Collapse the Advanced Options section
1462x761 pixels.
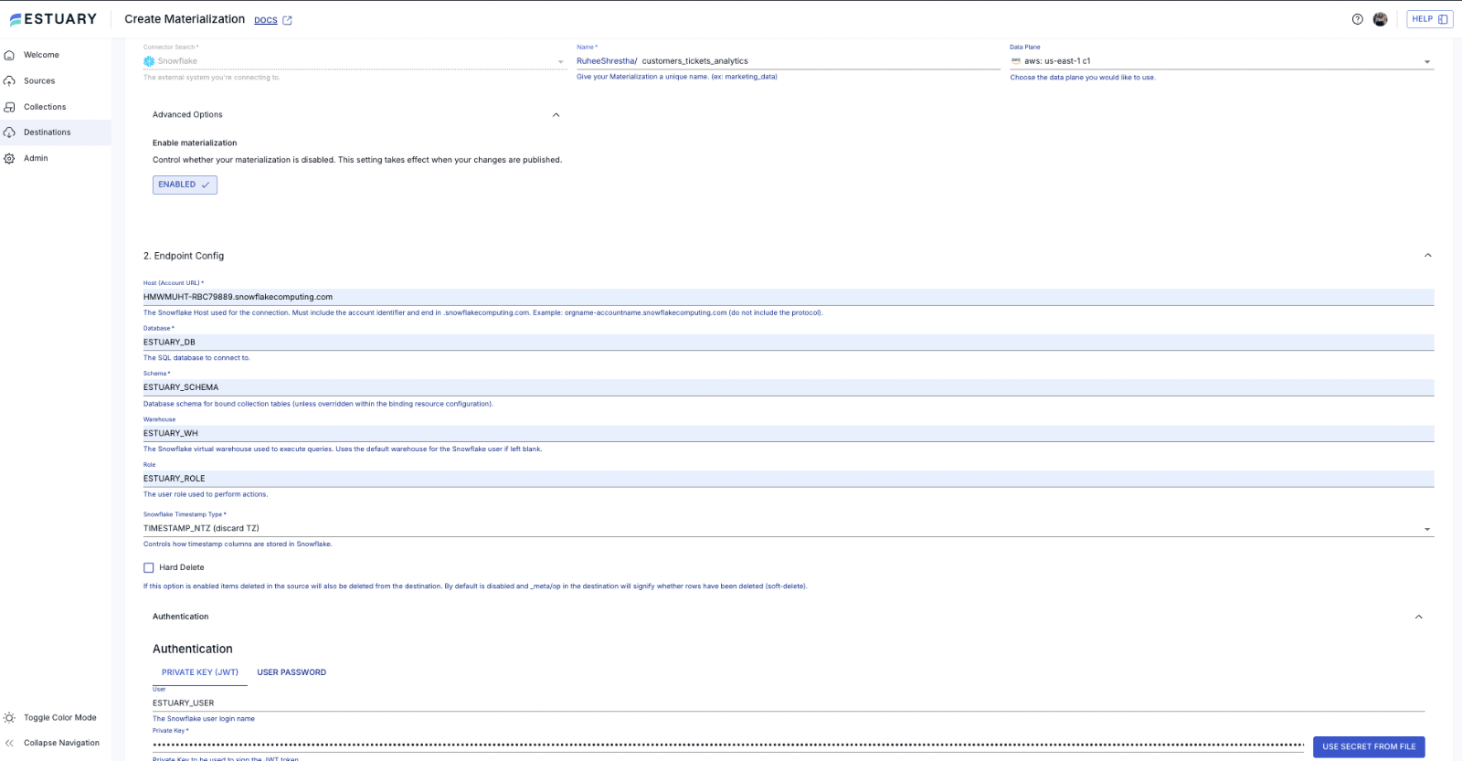[x=556, y=115]
